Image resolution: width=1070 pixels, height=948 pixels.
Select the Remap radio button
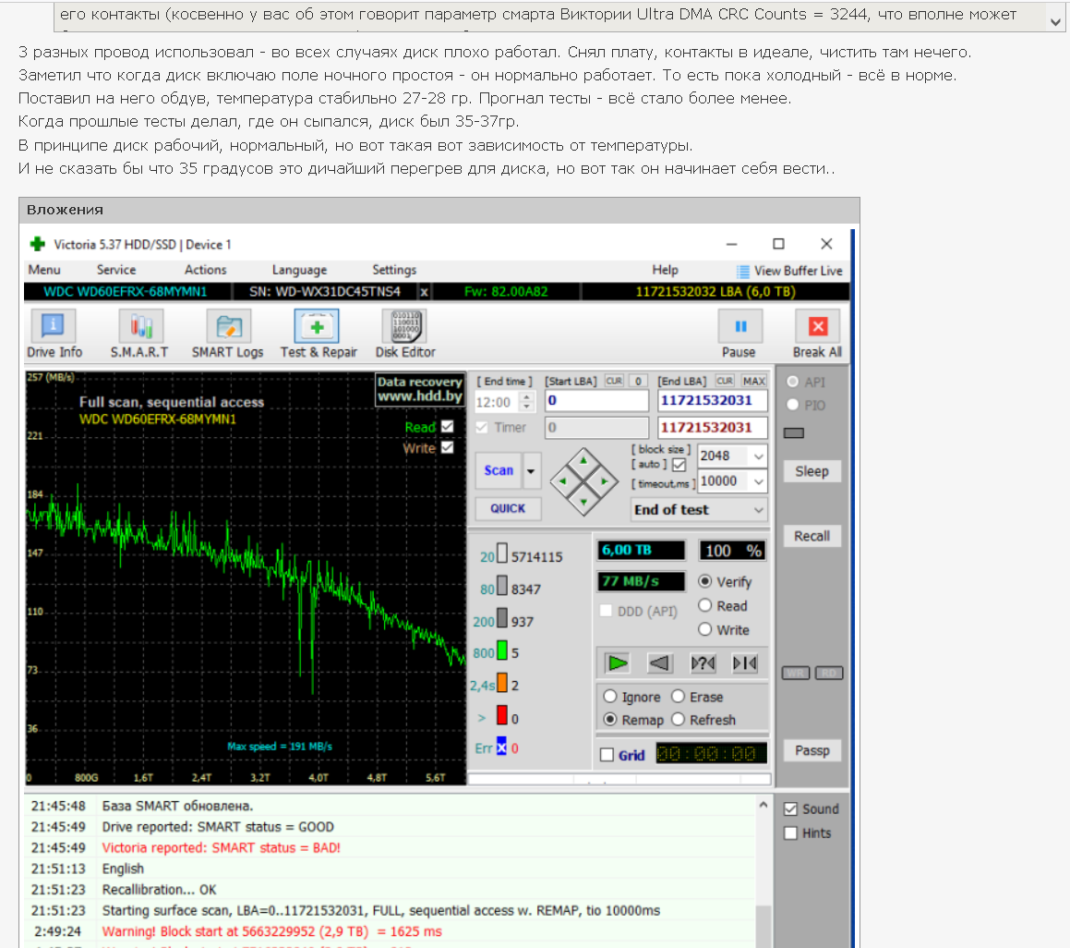(610, 719)
